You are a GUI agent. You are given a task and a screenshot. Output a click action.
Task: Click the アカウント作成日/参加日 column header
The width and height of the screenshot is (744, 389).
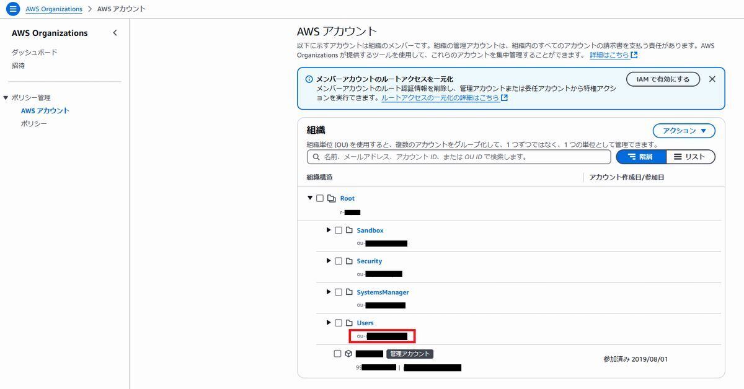[x=627, y=177]
